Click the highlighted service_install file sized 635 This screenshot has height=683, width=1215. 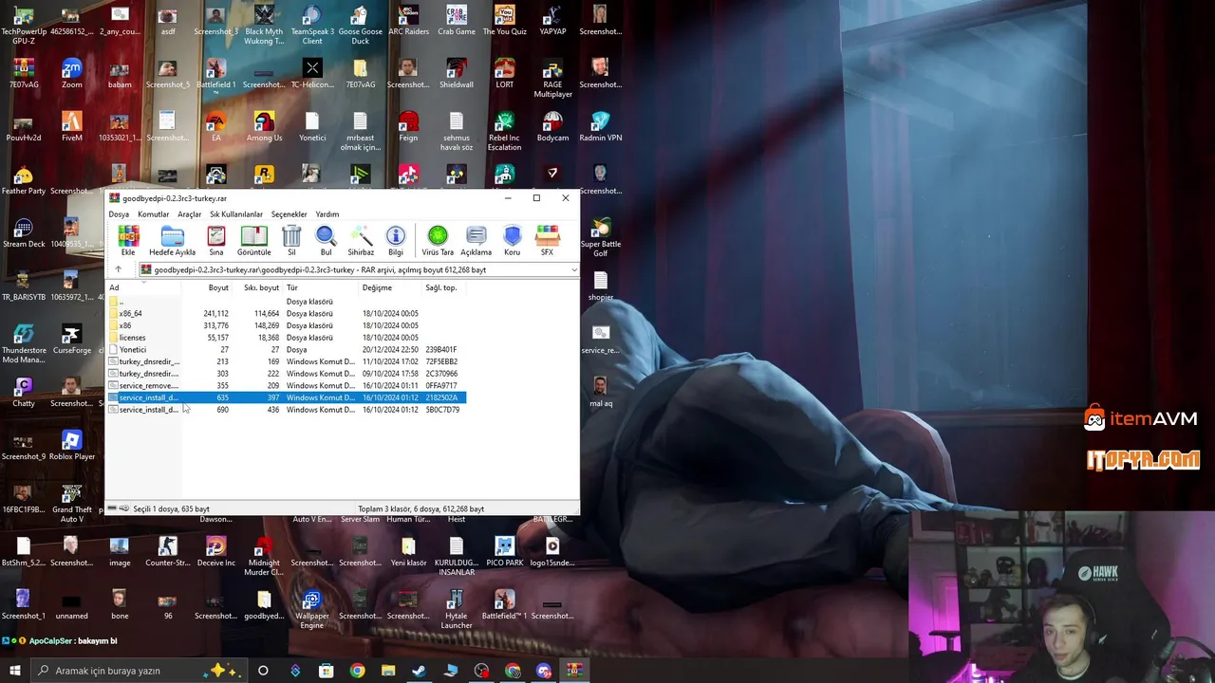tap(286, 397)
